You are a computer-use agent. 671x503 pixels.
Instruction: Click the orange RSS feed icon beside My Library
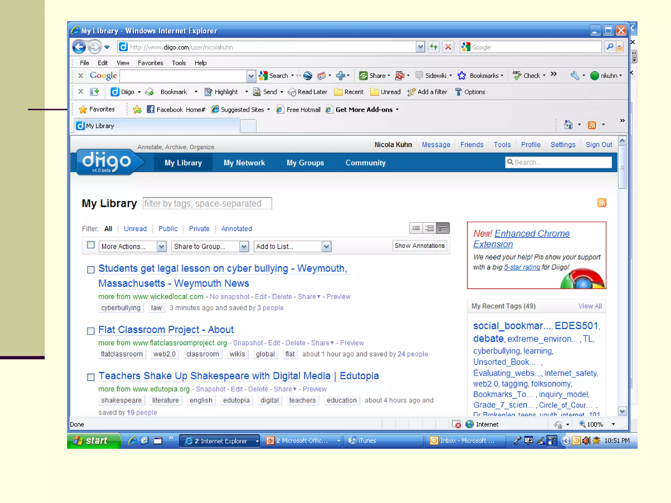click(x=602, y=203)
